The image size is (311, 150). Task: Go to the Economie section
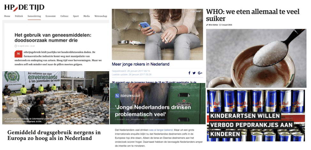(50, 16)
